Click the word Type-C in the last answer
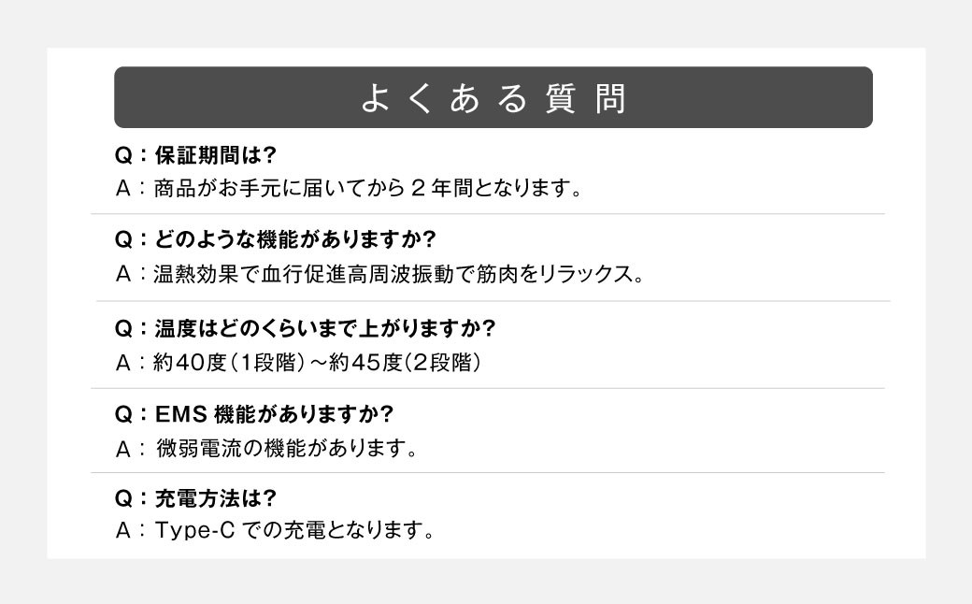Image resolution: width=972 pixels, height=604 pixels. [193, 532]
